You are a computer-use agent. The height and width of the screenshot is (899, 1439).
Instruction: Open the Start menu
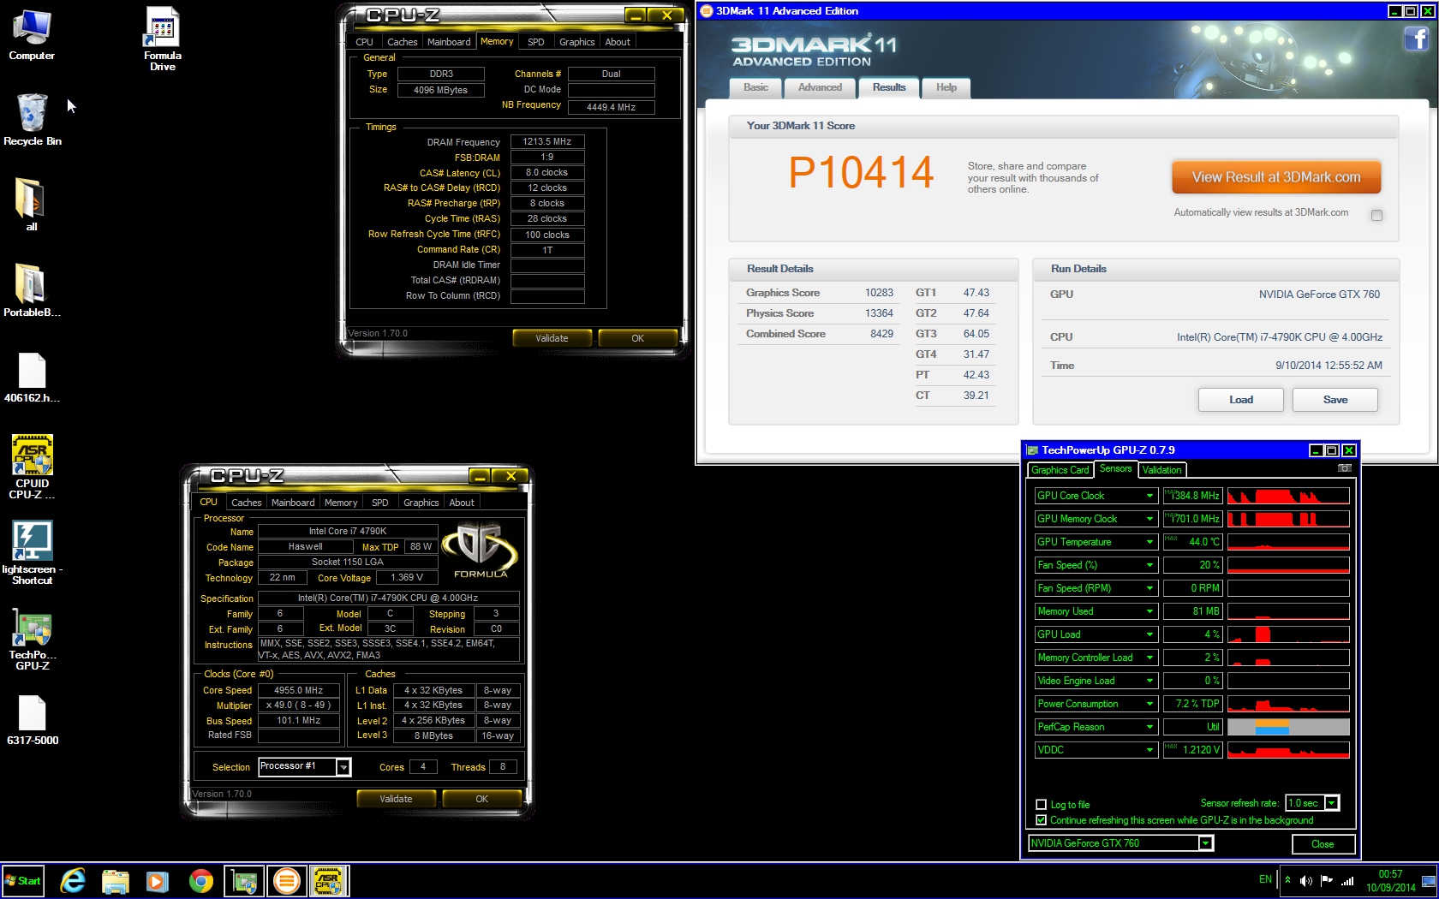click(23, 880)
